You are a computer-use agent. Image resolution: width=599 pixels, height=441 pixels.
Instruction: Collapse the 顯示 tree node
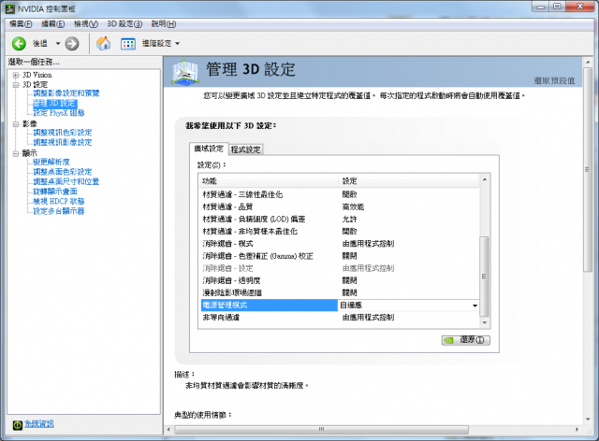pos(16,153)
